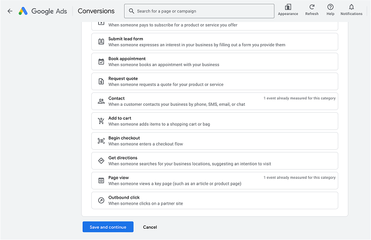Select the Outbound click category
371x240 pixels.
pos(215,200)
